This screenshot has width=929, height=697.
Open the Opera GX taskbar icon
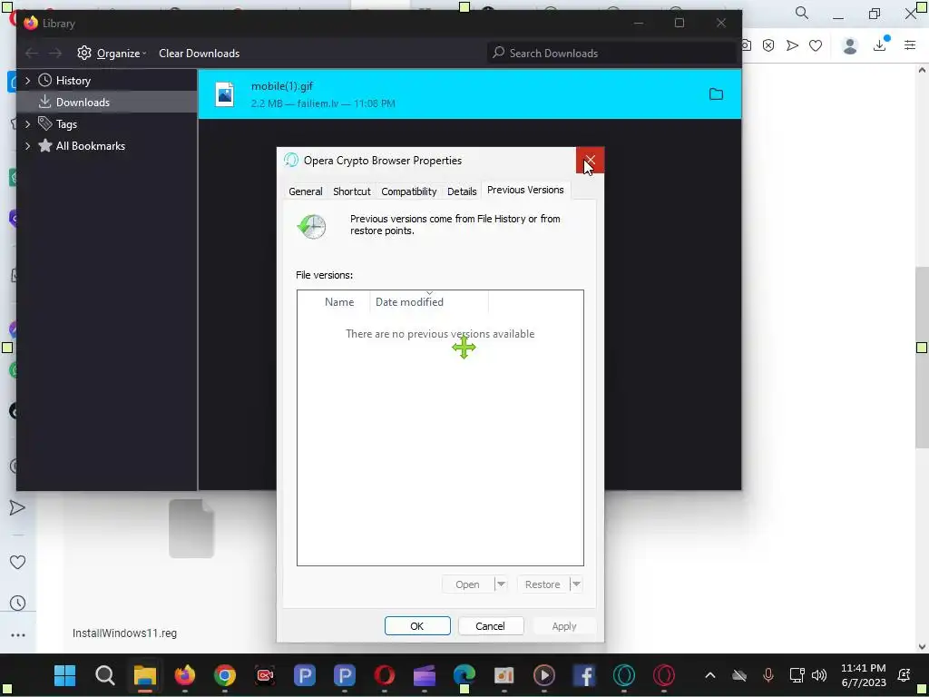click(x=663, y=675)
